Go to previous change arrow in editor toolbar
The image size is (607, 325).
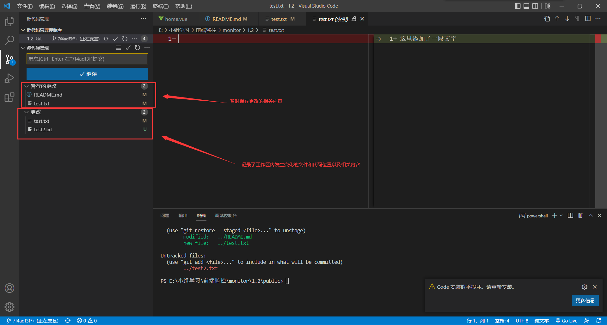(557, 19)
